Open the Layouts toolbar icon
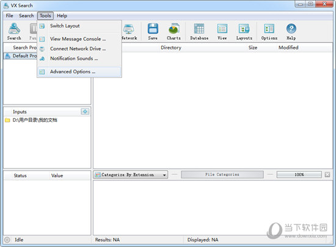The width and height of the screenshot is (336, 247). 244,31
